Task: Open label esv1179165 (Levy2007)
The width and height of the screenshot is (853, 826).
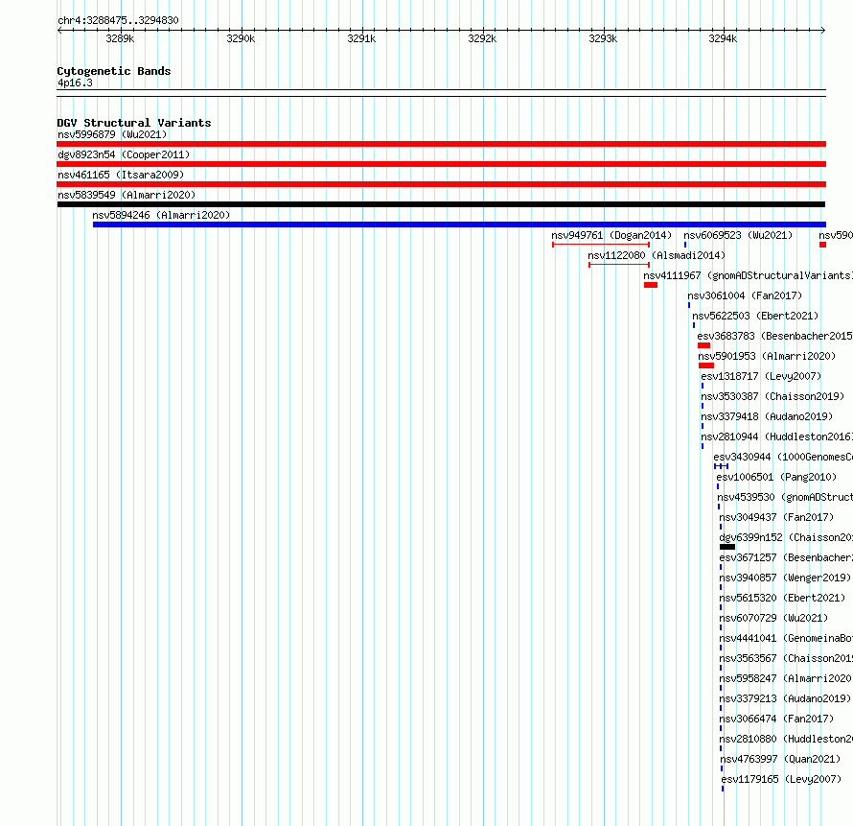Action: click(x=781, y=779)
